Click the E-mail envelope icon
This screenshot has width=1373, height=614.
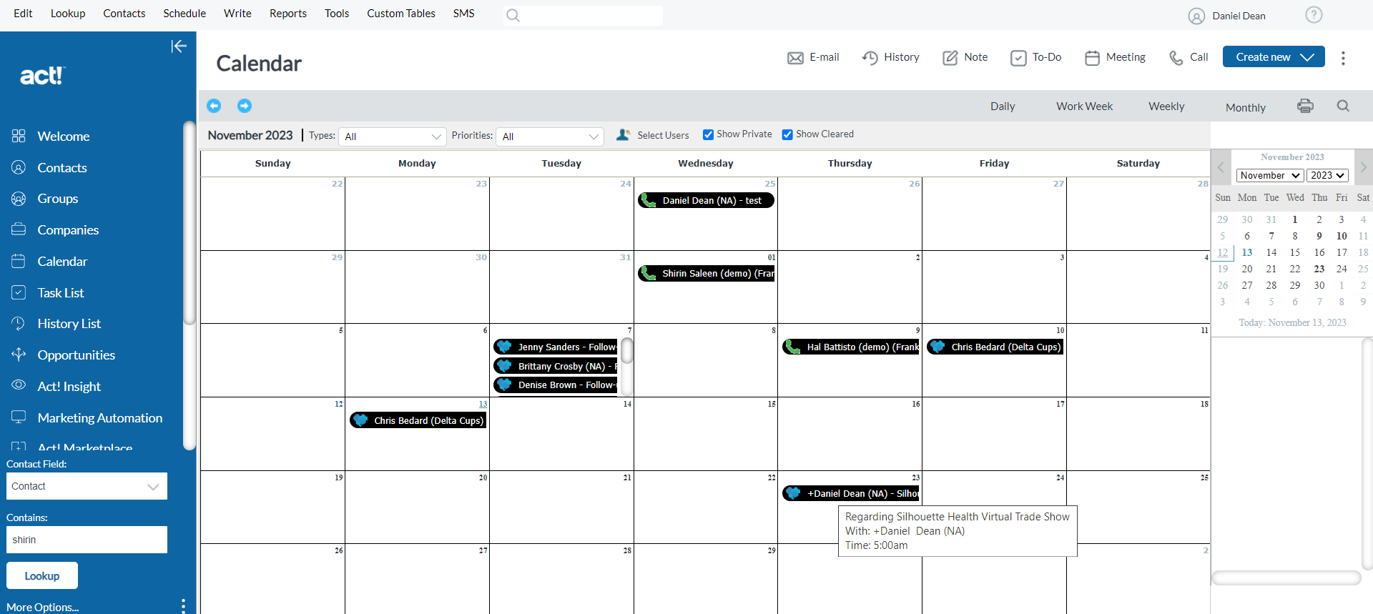[x=795, y=58]
